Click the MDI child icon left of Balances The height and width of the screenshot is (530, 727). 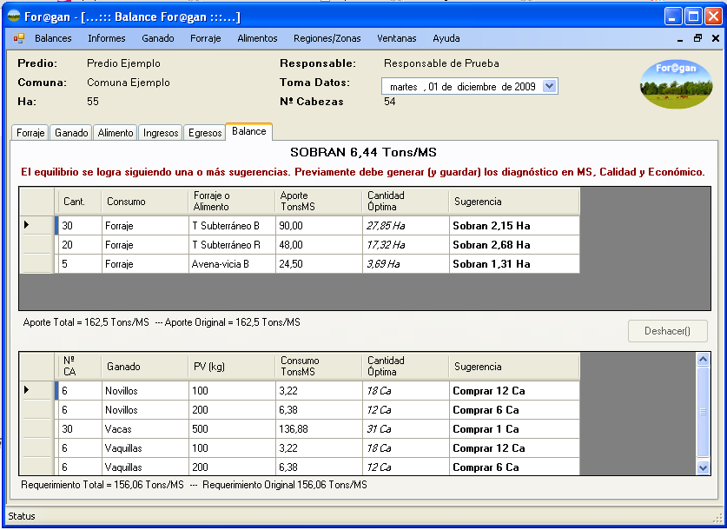19,38
